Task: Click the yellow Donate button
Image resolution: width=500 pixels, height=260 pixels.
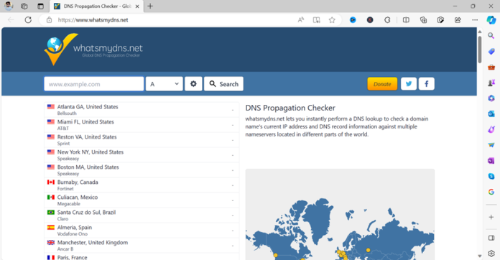Action: point(382,84)
